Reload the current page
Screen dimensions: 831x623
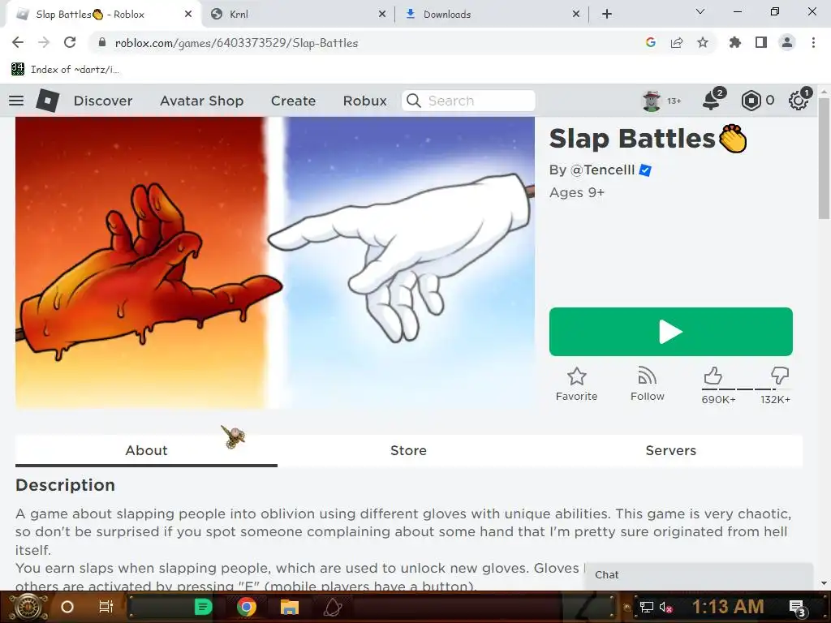coord(70,42)
